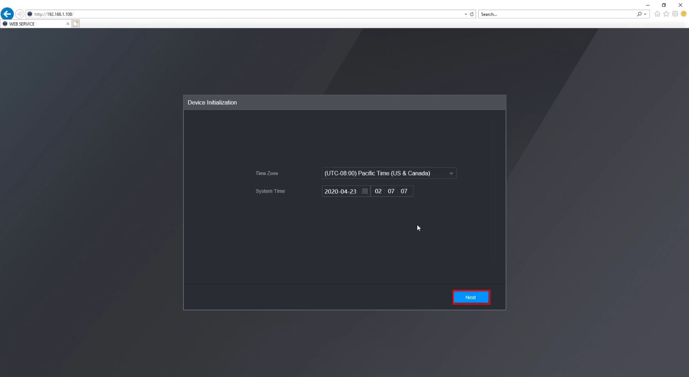
Task: Select the hours value 02
Action: (x=378, y=191)
